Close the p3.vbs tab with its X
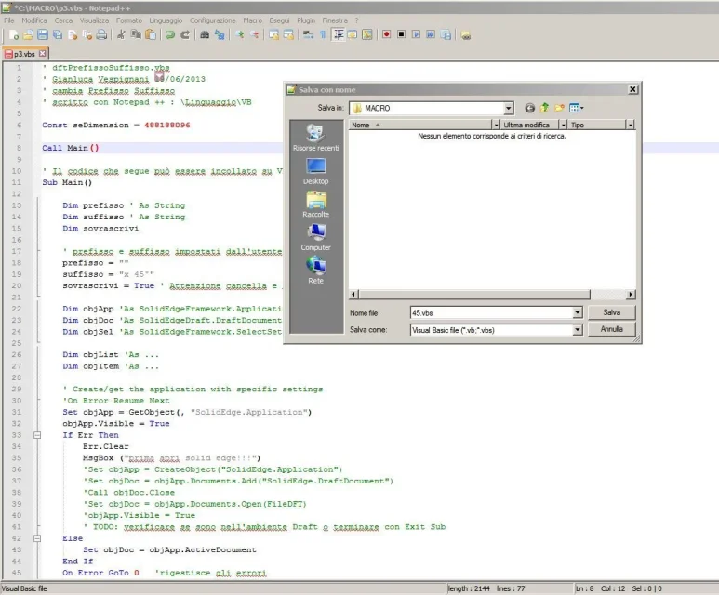Image resolution: width=719 pixels, height=595 pixels. tap(43, 54)
